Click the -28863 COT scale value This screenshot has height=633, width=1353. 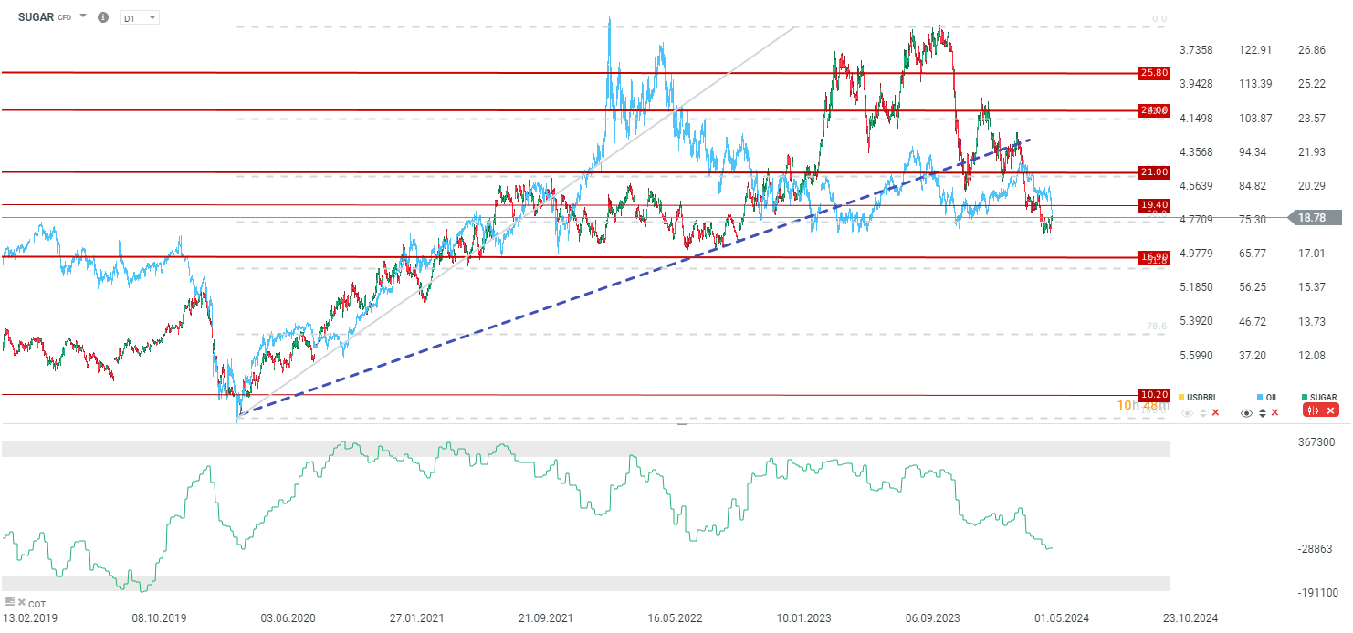point(1316,549)
